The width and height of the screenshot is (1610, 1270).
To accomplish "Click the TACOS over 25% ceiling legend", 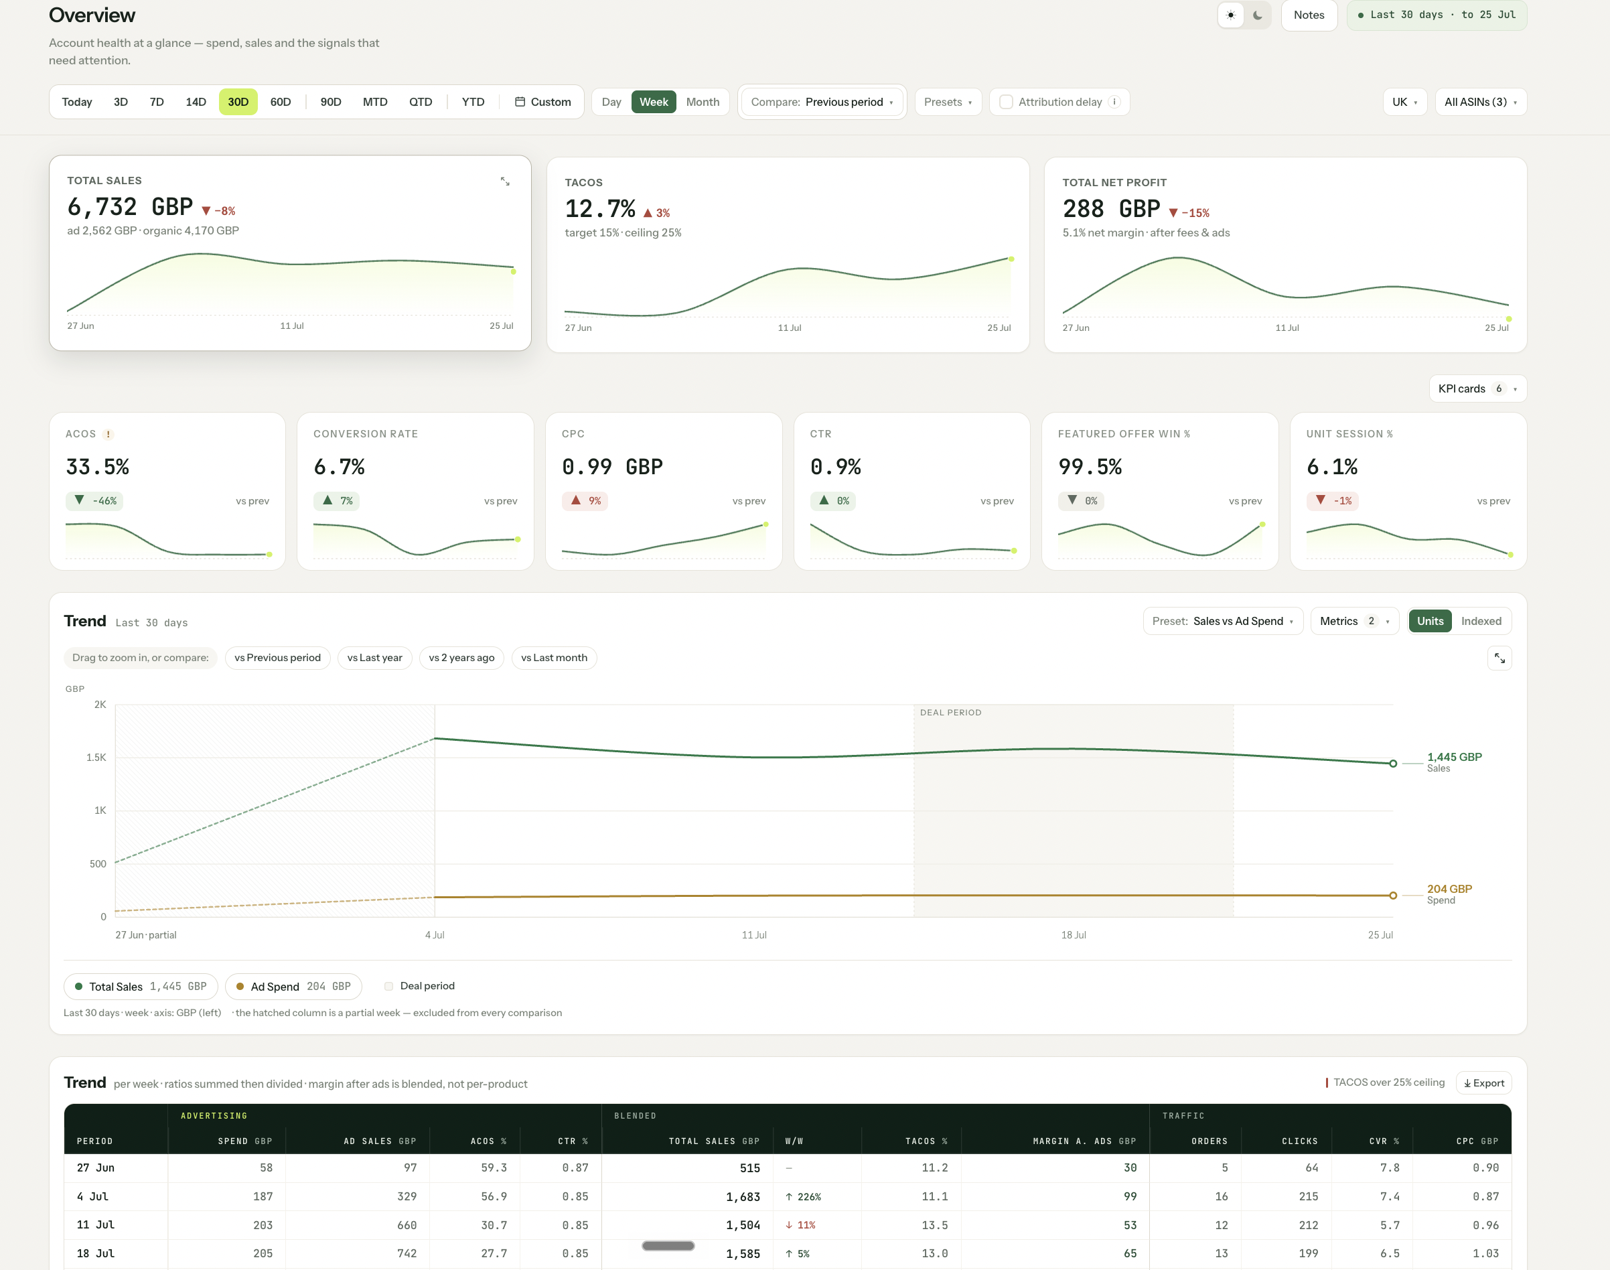I will [1386, 1082].
